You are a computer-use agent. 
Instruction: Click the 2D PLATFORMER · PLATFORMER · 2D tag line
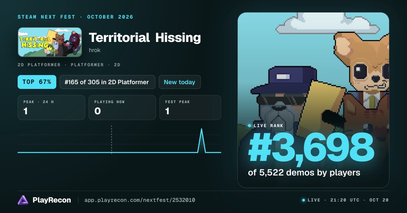[x=69, y=65]
